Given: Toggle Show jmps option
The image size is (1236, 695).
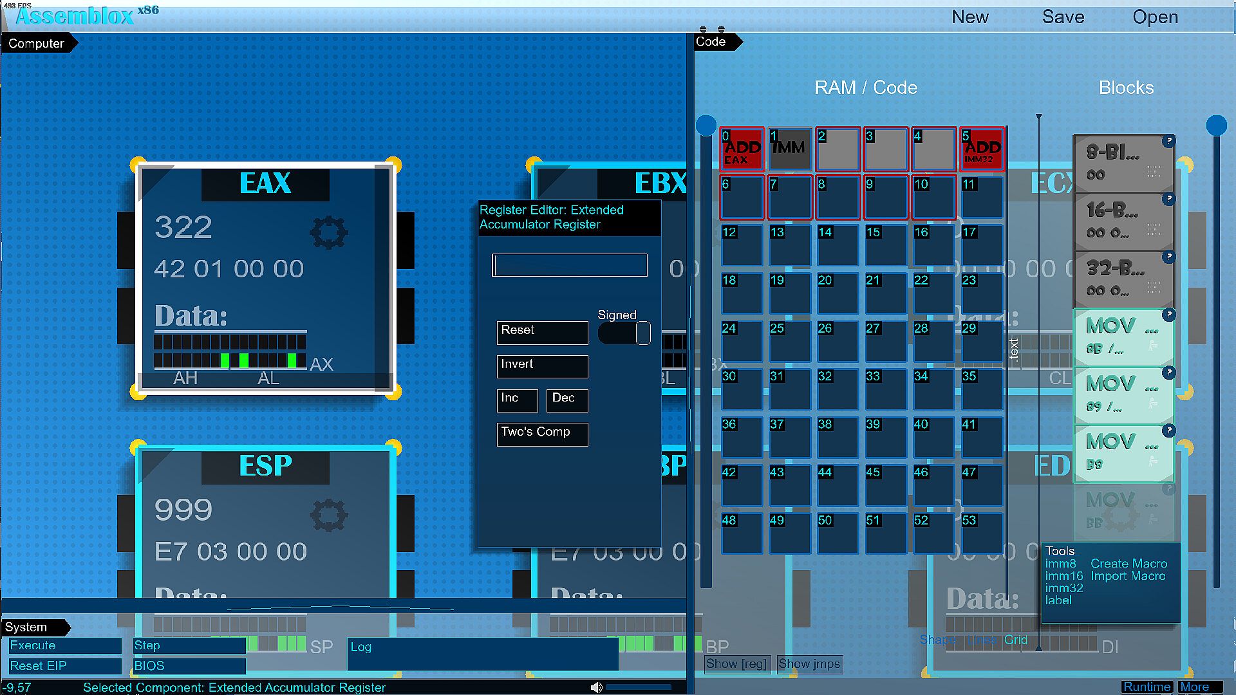Looking at the screenshot, I should click(809, 663).
